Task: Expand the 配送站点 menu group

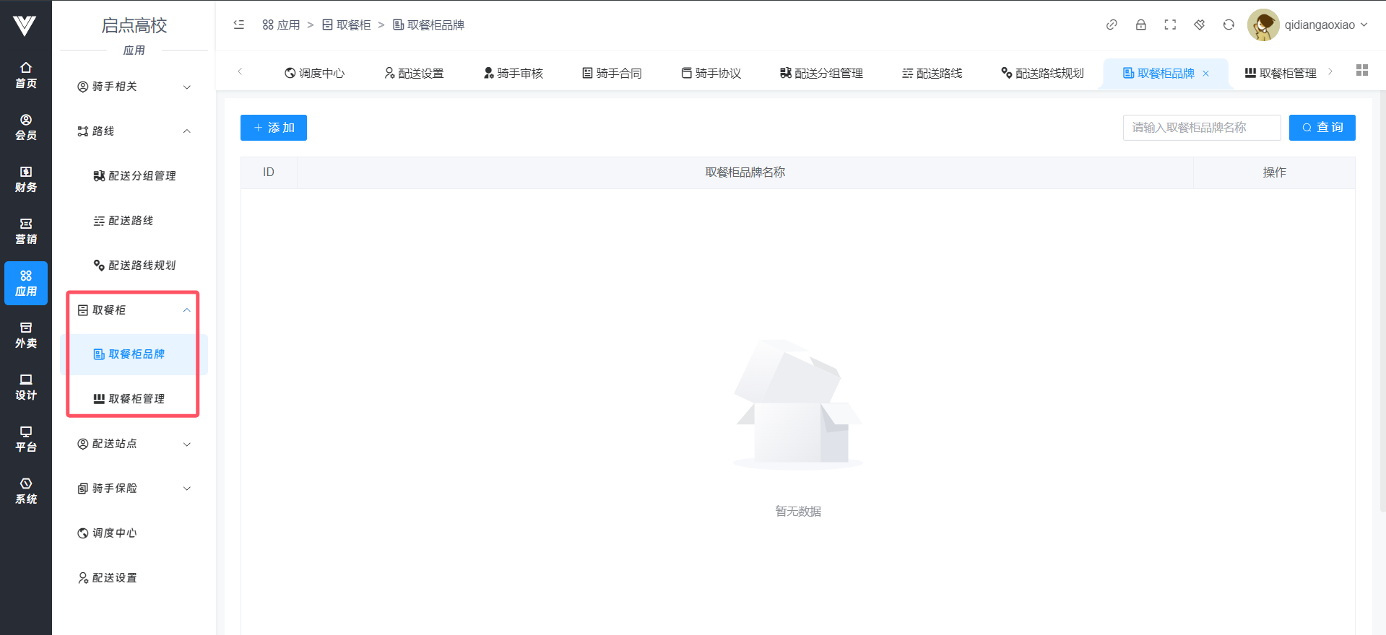Action: [134, 444]
